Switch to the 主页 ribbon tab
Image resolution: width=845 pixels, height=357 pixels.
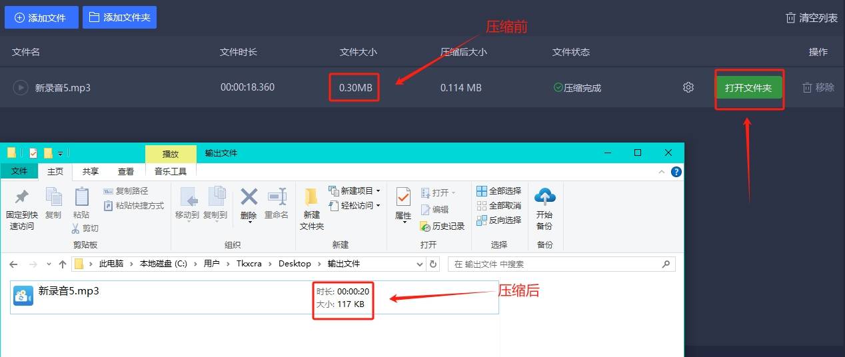(x=55, y=172)
